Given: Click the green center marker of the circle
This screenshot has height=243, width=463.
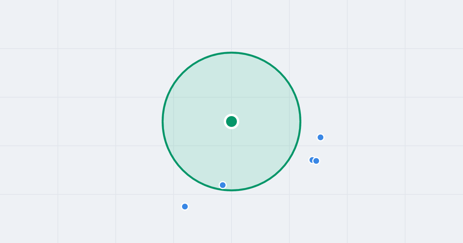Looking at the screenshot, I should click(231, 121).
